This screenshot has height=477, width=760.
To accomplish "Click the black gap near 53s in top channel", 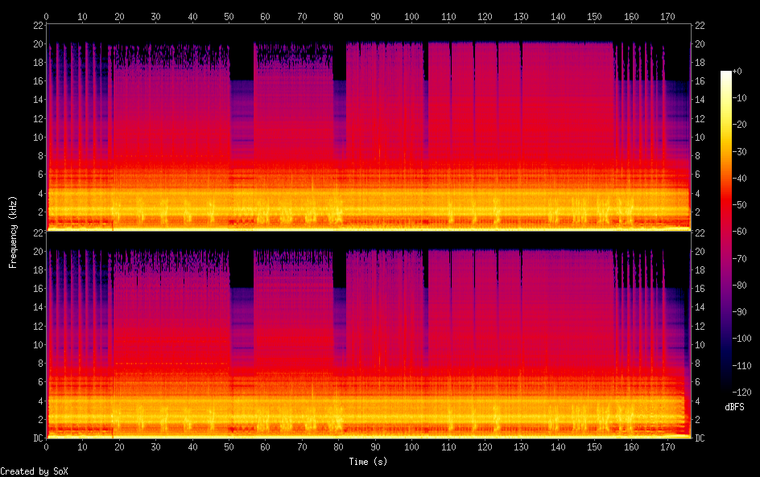I will 242,60.
